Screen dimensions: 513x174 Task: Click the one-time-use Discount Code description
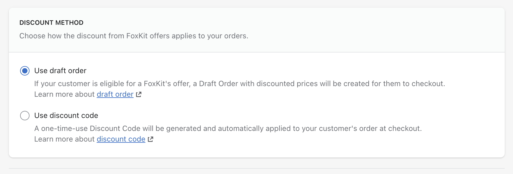[228, 129]
